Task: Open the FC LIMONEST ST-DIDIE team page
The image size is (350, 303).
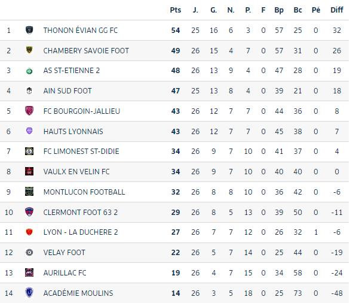Action: [x=81, y=151]
